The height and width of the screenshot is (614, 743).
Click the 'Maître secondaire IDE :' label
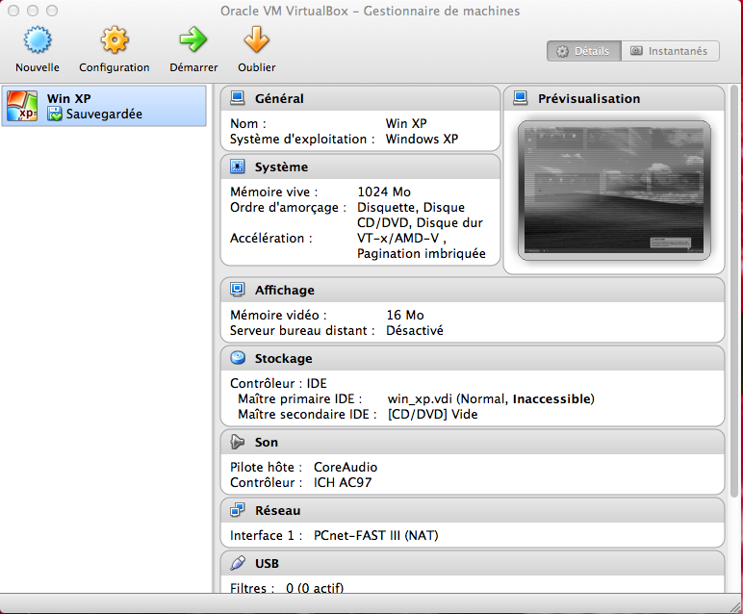[307, 414]
